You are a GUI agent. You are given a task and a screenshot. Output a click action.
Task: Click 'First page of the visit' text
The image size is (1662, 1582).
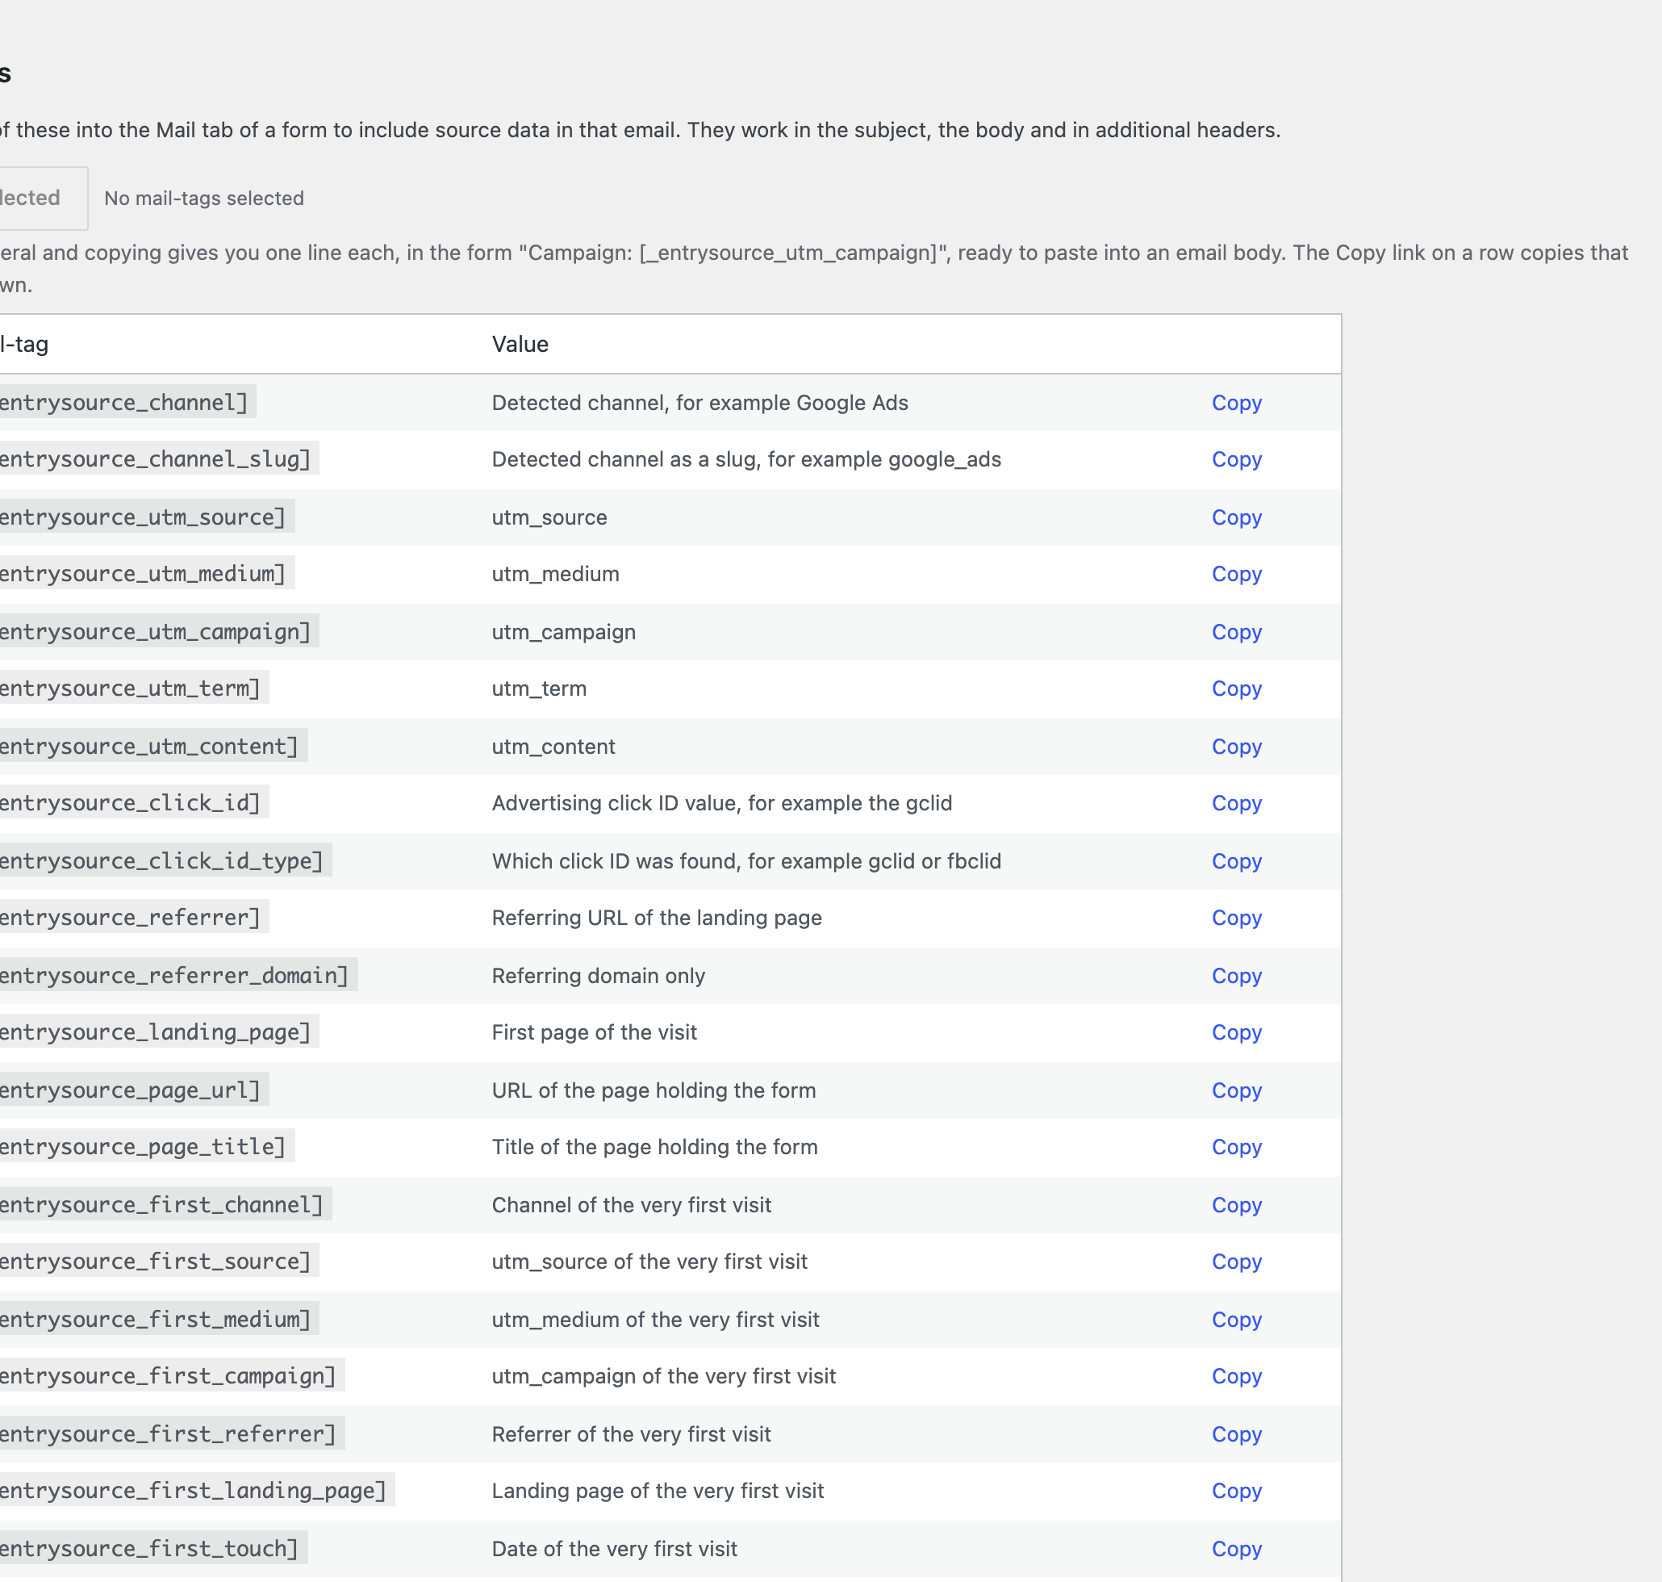pyautogui.click(x=594, y=1033)
